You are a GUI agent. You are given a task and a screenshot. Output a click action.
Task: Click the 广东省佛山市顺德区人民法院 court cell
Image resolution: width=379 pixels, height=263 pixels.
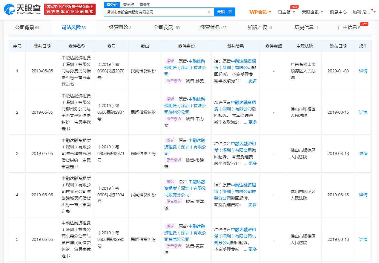tap(303, 71)
